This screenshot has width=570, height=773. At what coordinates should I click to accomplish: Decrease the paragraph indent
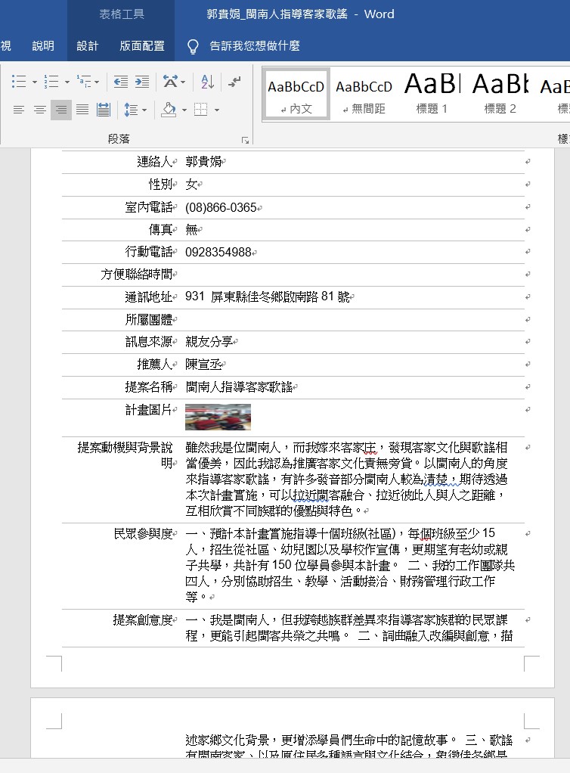[121, 82]
